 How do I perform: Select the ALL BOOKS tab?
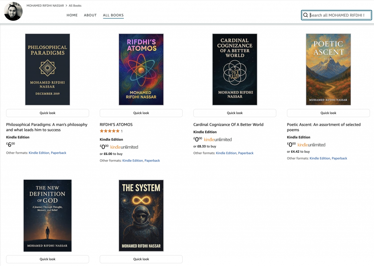(x=113, y=15)
